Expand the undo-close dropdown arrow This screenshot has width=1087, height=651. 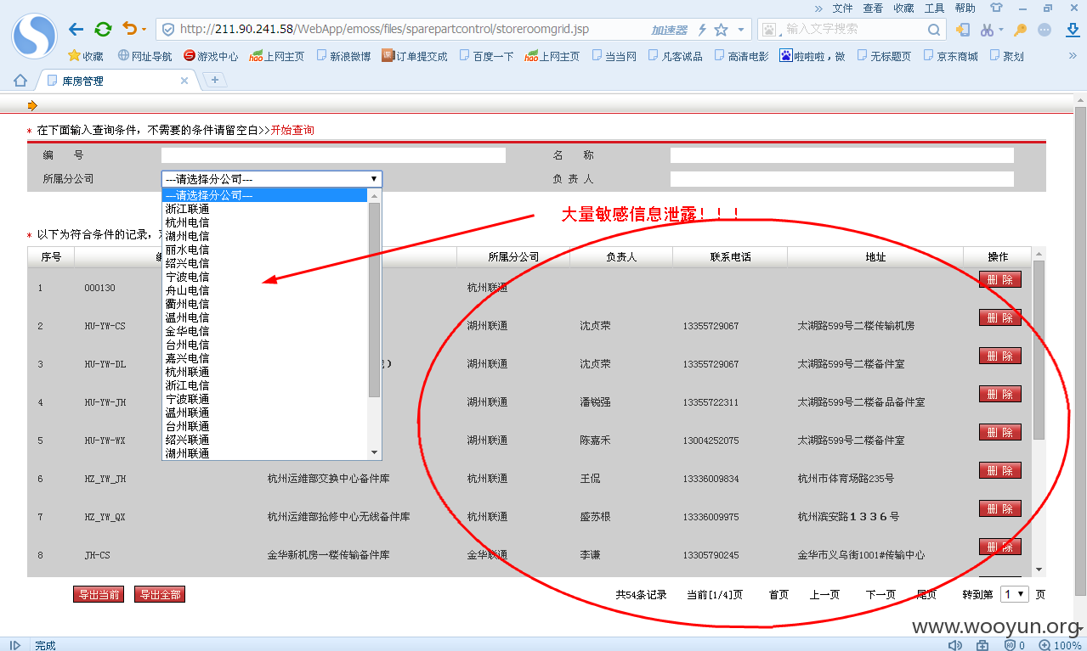[x=144, y=30]
